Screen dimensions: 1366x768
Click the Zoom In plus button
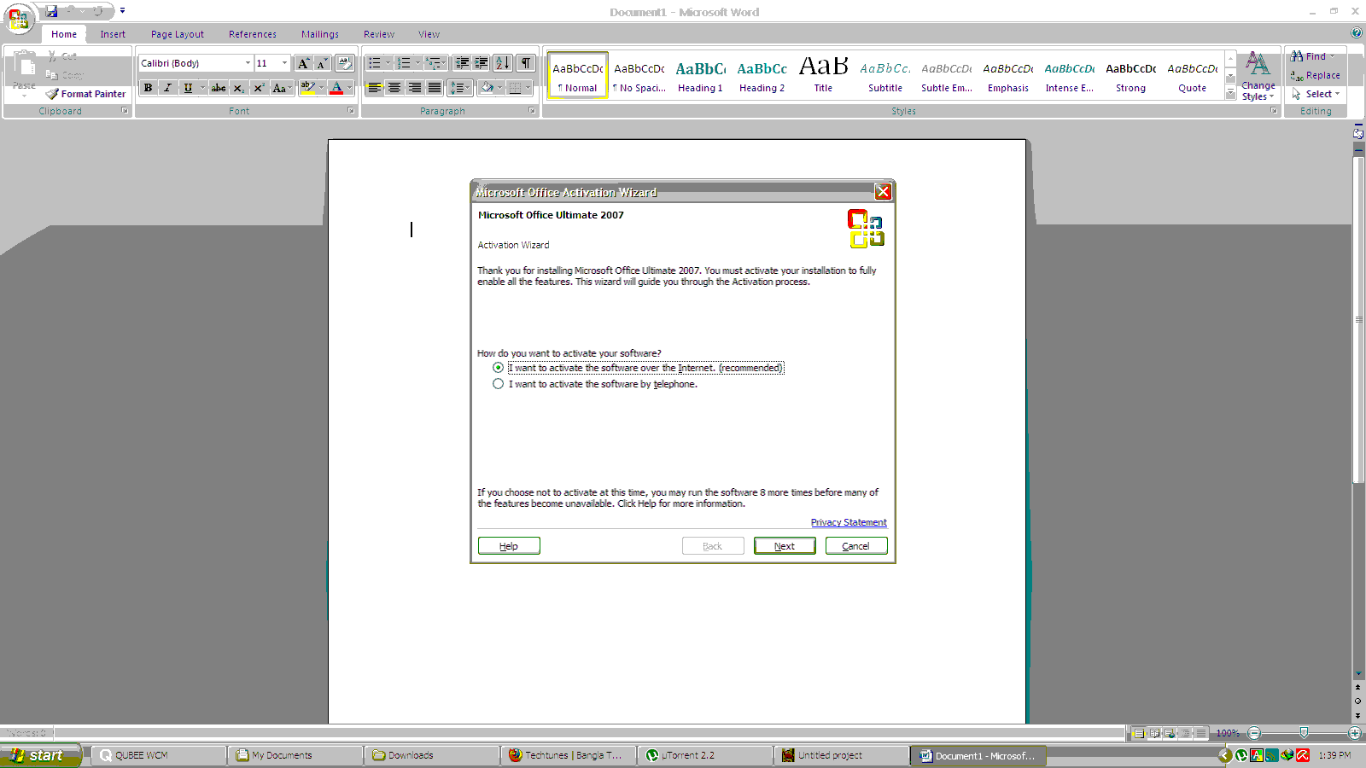click(1355, 733)
